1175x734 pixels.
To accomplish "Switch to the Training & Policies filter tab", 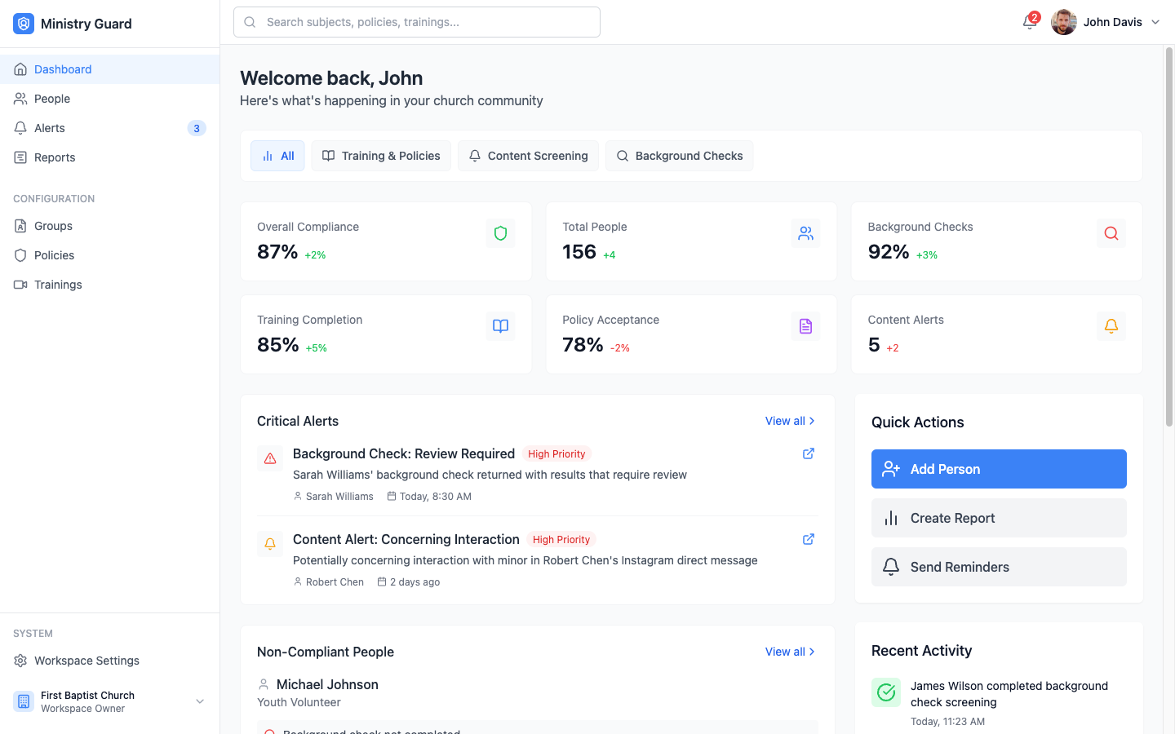I will [x=380, y=155].
